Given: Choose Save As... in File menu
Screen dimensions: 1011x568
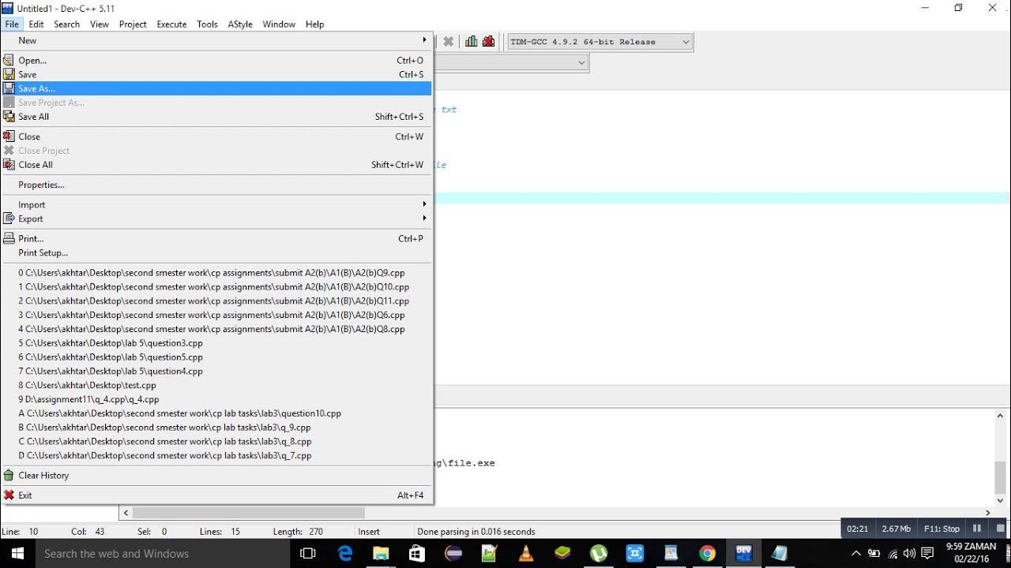Looking at the screenshot, I should [216, 88].
